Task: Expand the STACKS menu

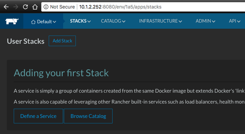Action: (80, 21)
